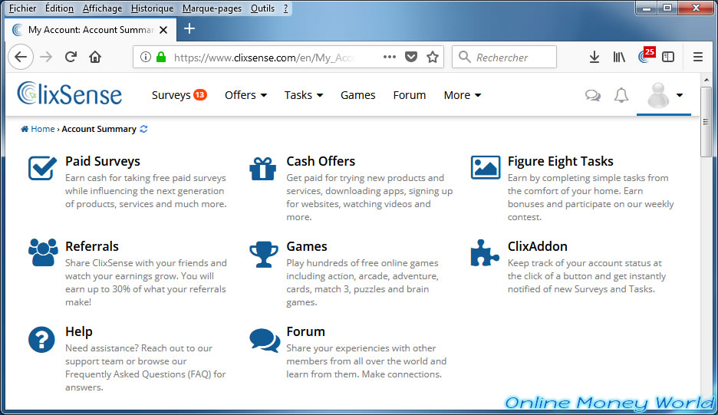Expand the More dropdown menu
The image size is (718, 415).
pos(462,95)
